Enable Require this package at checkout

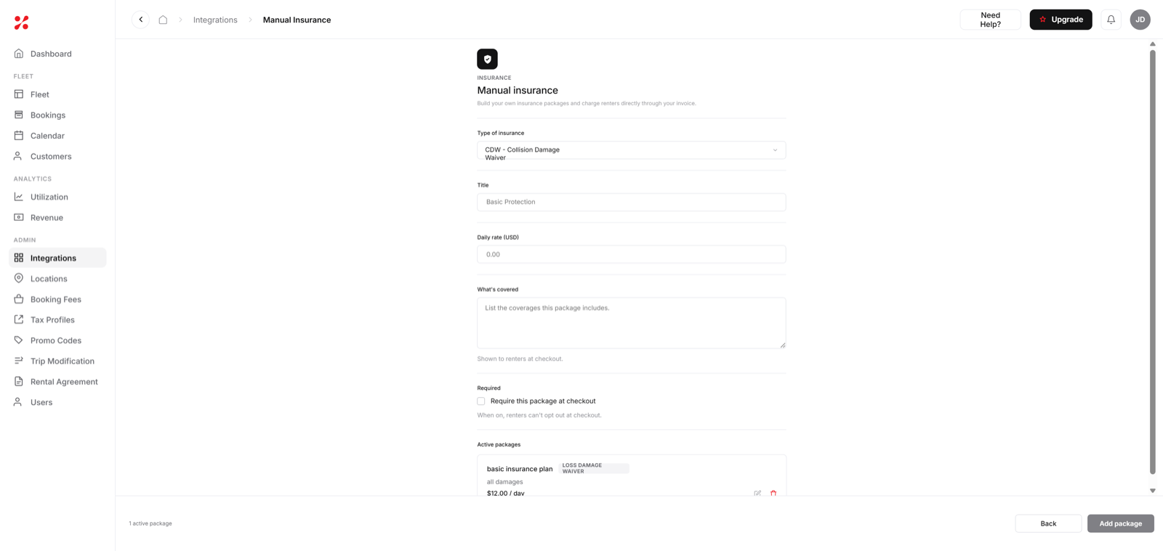click(481, 401)
